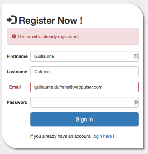Click the sign-in arrow icon beside Register Now
This screenshot has width=148, height=154.
point(12,20)
